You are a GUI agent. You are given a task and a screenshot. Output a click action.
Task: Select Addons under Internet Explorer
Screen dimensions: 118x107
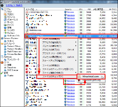[x=10, y=41]
